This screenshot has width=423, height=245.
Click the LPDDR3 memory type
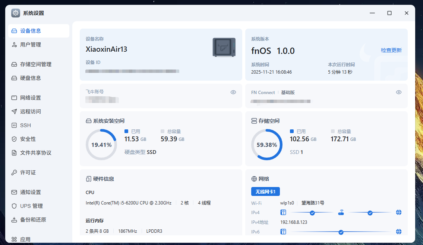(154, 231)
